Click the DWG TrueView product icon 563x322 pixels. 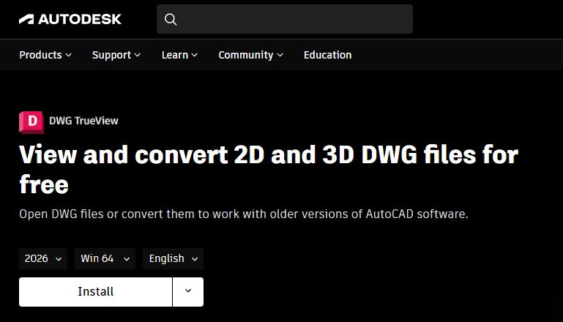(31, 122)
